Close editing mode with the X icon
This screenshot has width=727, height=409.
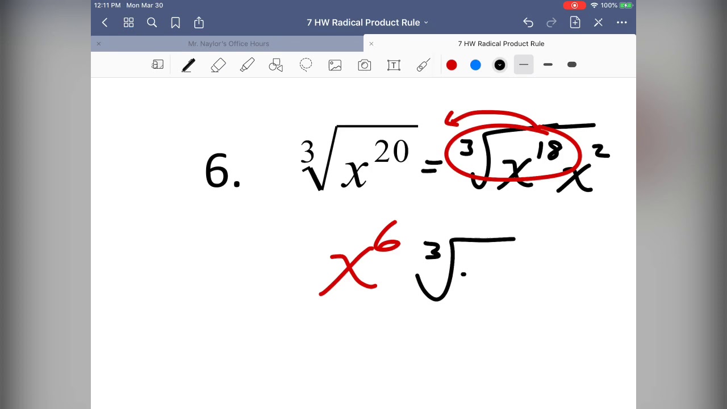coord(598,23)
